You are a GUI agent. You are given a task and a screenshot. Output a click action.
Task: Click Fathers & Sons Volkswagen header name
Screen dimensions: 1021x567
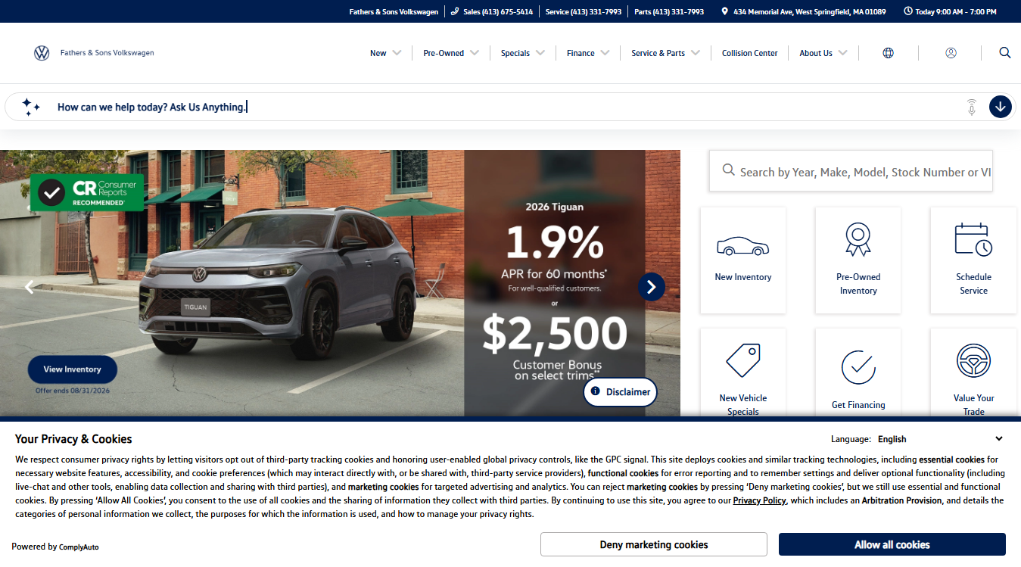(x=107, y=53)
